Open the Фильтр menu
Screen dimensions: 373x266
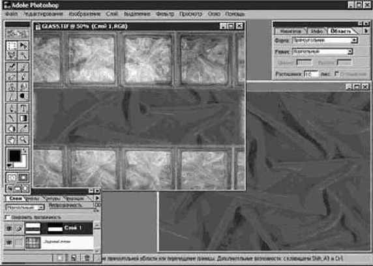click(x=165, y=14)
